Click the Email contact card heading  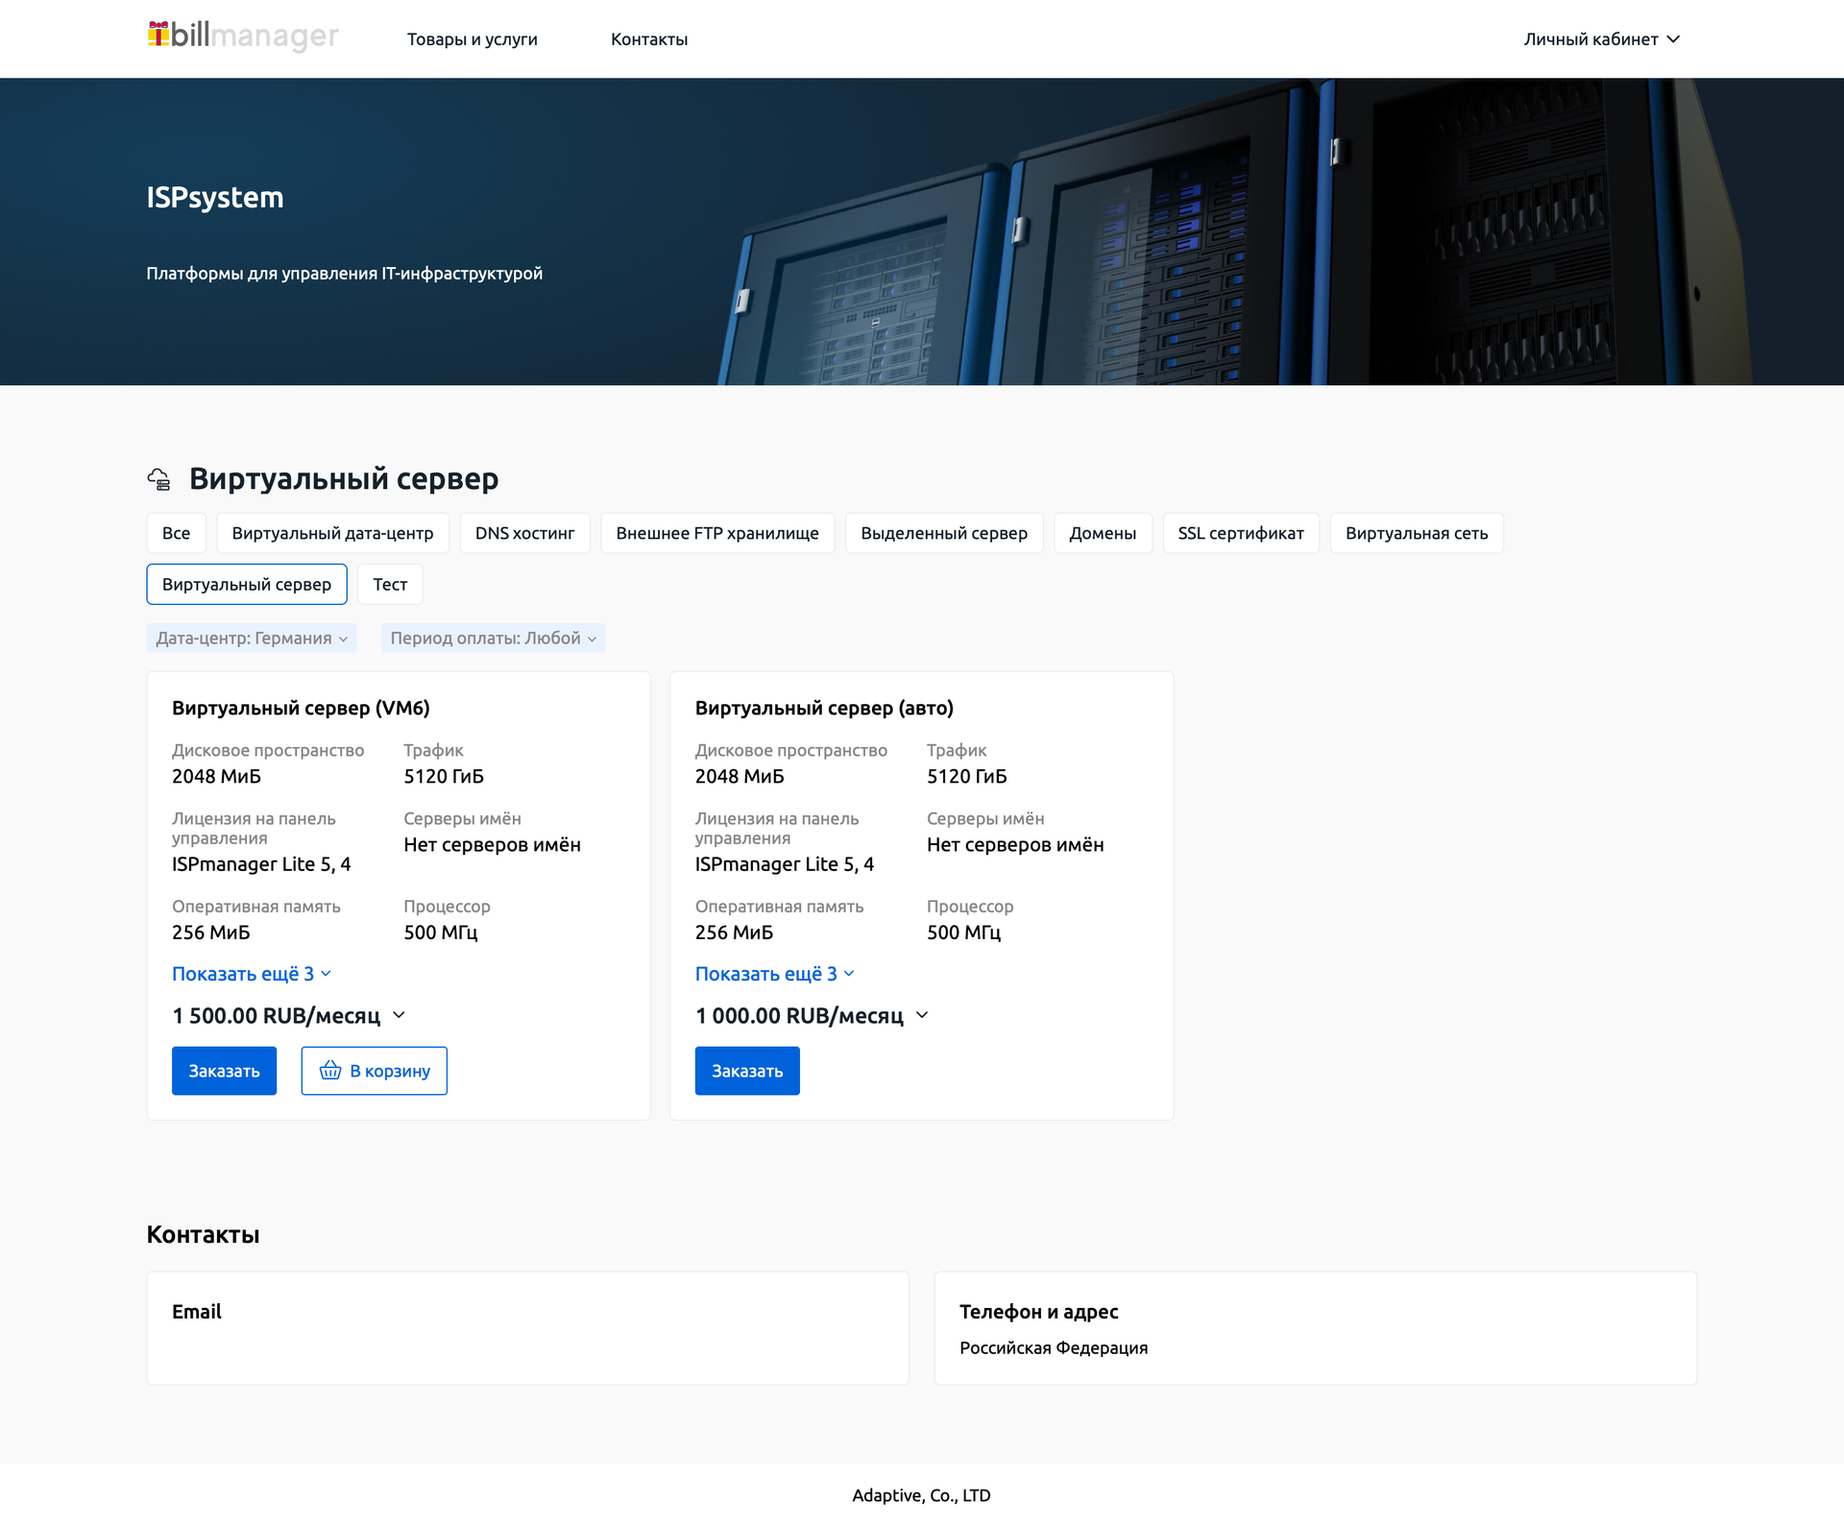coord(197,1312)
